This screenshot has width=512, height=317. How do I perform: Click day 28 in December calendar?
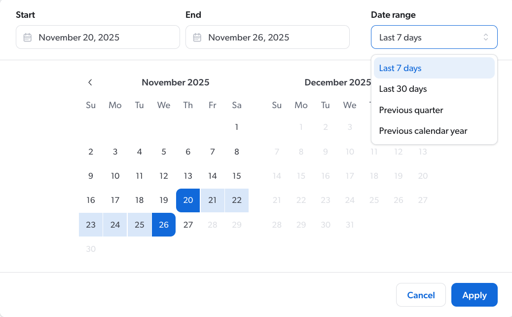[277, 225]
